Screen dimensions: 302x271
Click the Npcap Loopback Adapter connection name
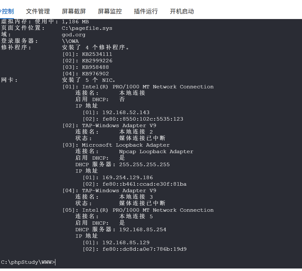click(x=156, y=152)
